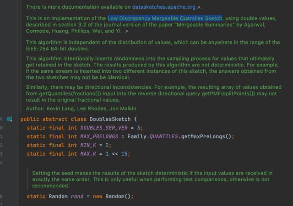Open the datasketches.apache.org link
293x206 pixels.
tap(164, 7)
